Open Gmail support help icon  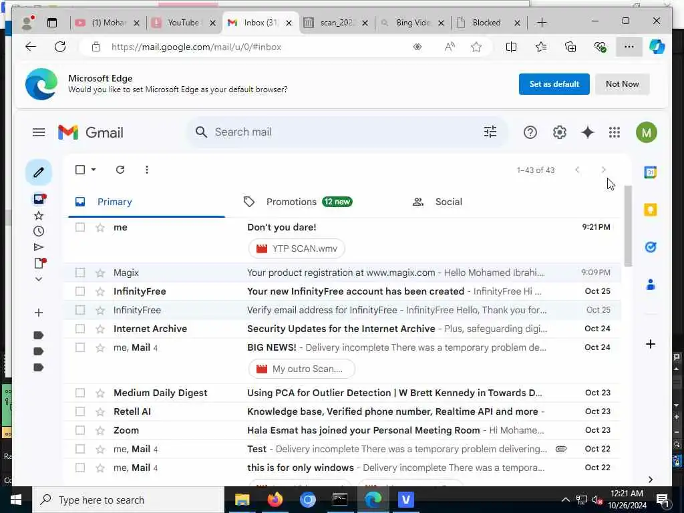click(530, 132)
